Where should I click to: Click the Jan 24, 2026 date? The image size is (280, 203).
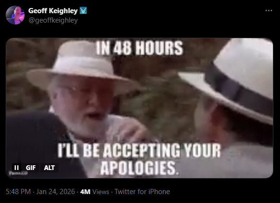click(x=55, y=192)
